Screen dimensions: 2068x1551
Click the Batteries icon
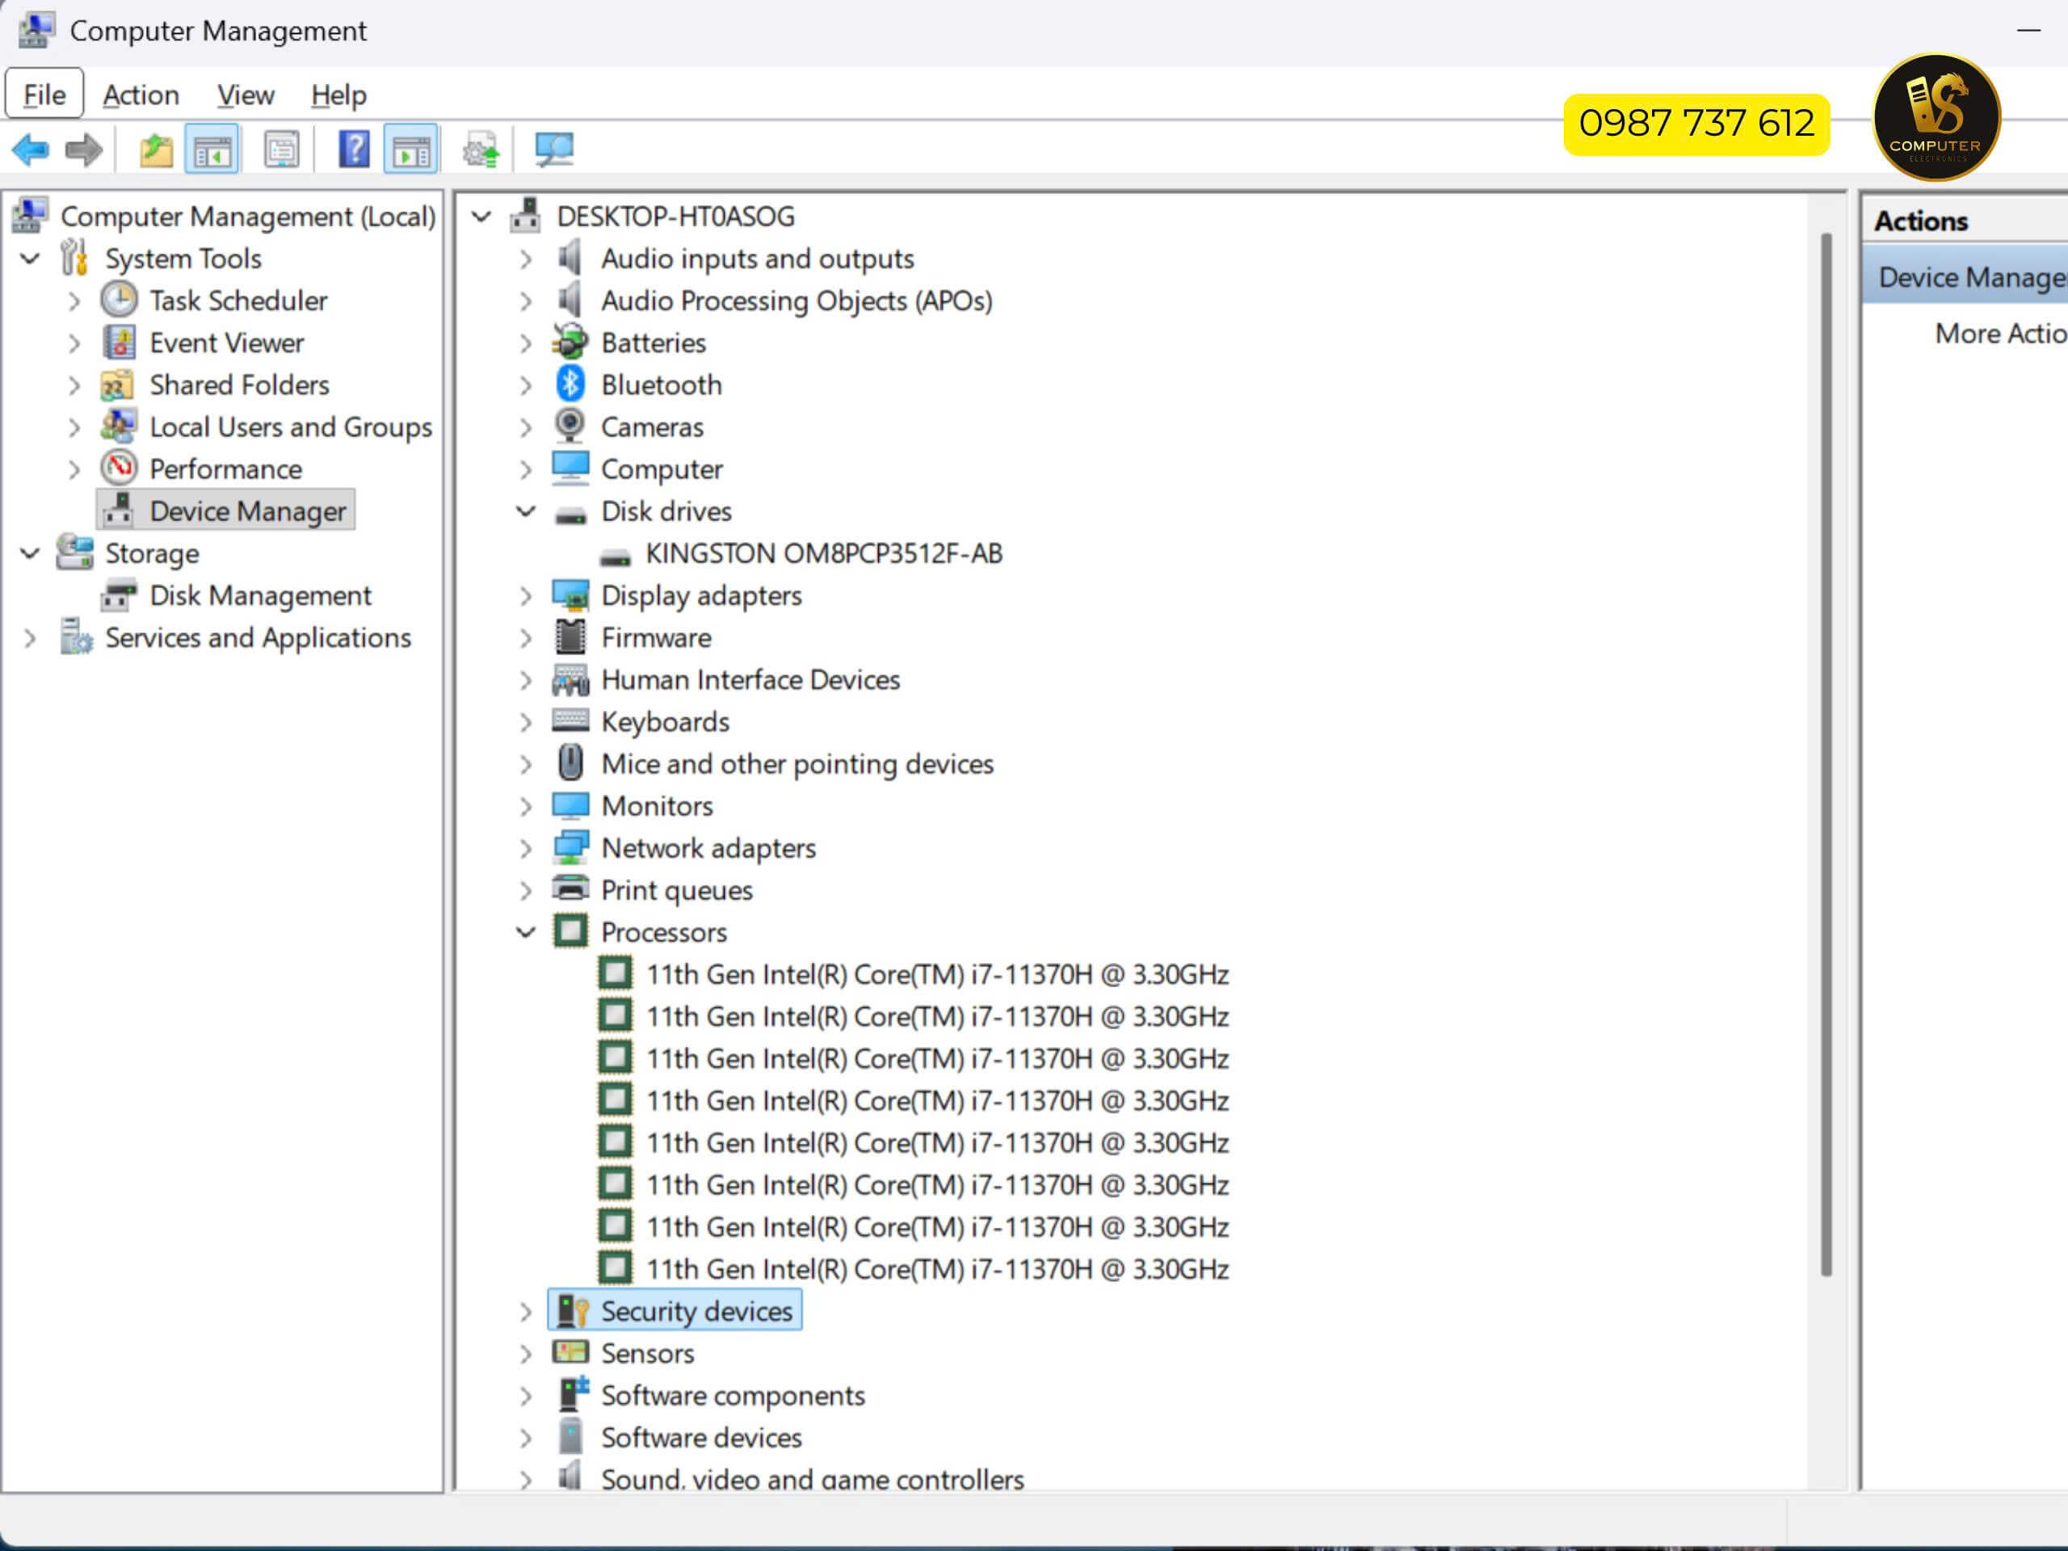570,343
